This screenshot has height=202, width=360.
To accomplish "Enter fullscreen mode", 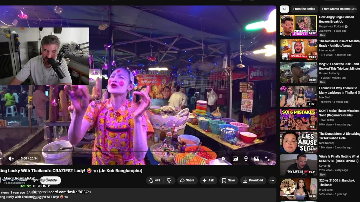I will [x=267, y=159].
